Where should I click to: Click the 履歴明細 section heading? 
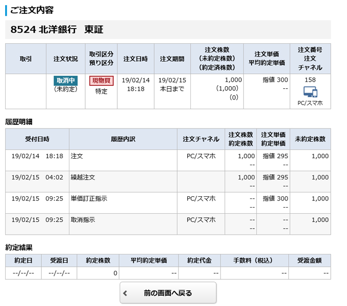[x=19, y=122]
